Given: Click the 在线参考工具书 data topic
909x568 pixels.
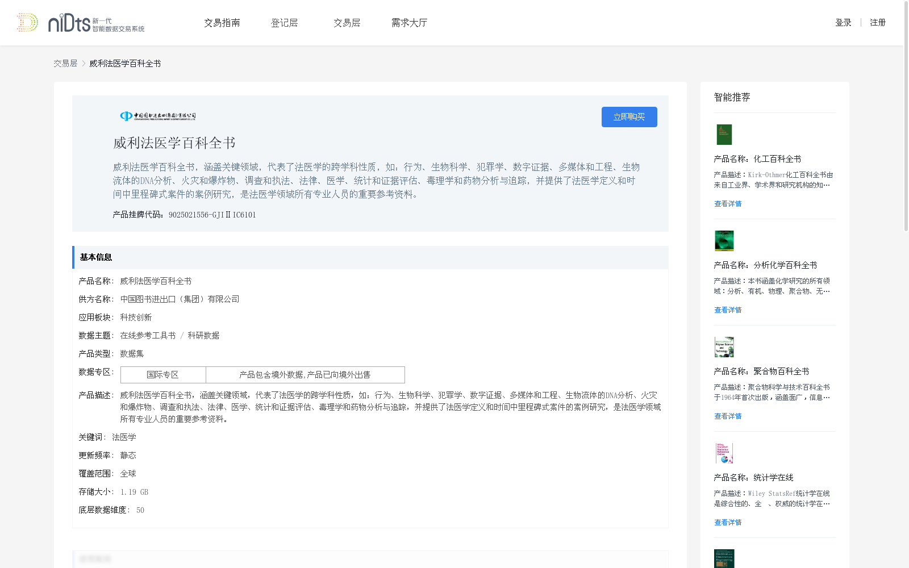Looking at the screenshot, I should click(x=148, y=336).
